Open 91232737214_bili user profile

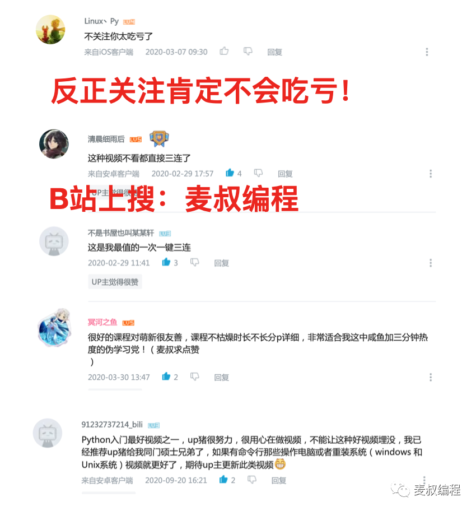pyautogui.click(x=112, y=424)
